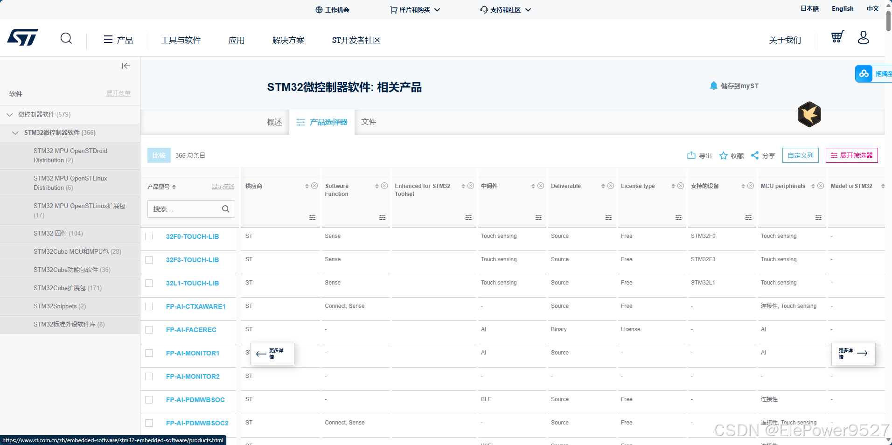This screenshot has height=445, width=892.
Task: Remove the MCU peripherals column
Action: (x=821, y=186)
